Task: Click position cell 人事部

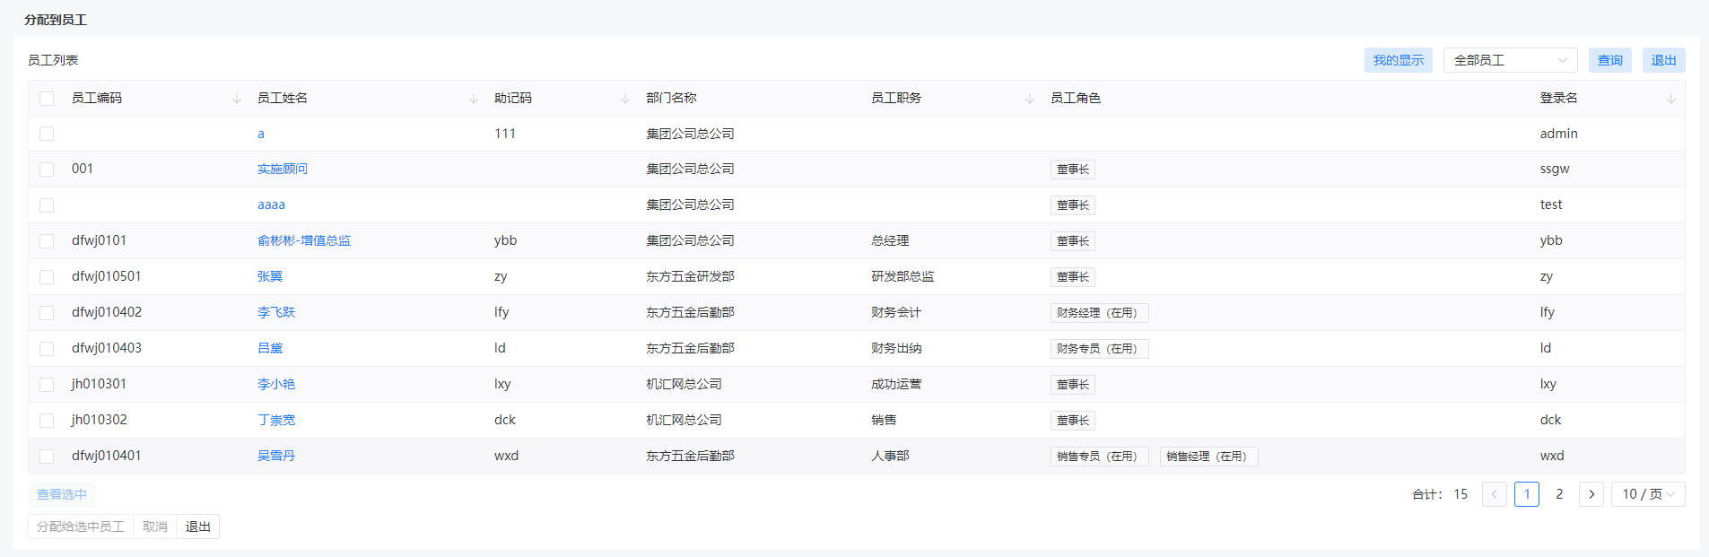Action: tap(890, 456)
